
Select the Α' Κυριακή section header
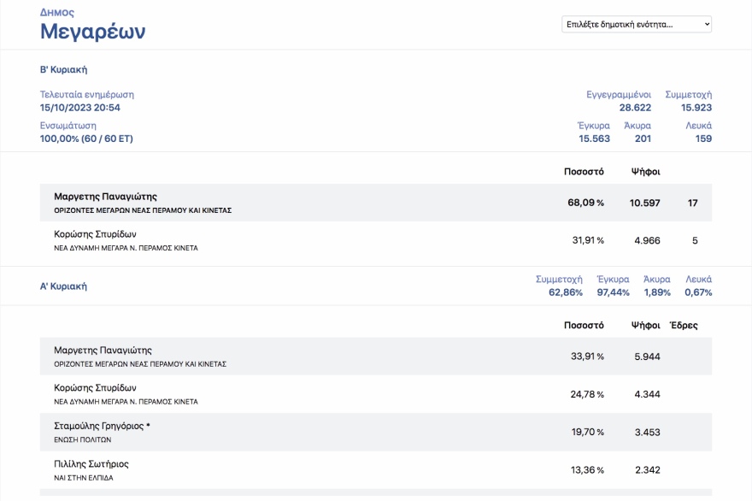click(x=63, y=286)
